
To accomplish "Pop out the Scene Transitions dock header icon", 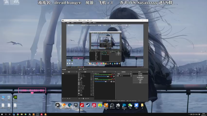I will [131, 72].
